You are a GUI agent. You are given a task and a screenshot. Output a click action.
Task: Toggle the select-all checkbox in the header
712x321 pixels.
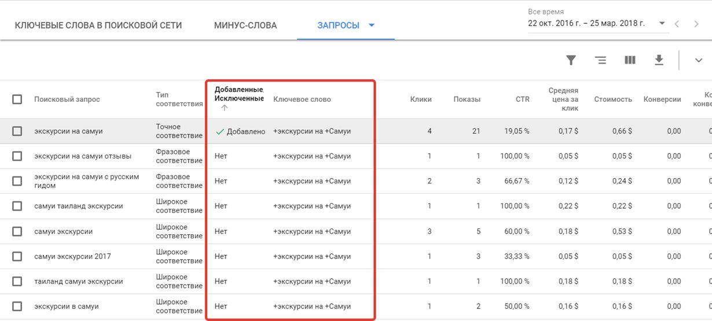[17, 99]
